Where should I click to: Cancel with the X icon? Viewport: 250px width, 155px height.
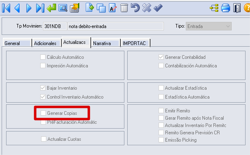pyautogui.click(x=147, y=8)
